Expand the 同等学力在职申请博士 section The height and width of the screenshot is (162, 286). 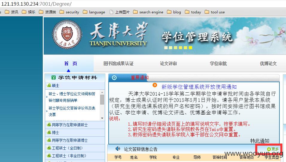pos(75,140)
